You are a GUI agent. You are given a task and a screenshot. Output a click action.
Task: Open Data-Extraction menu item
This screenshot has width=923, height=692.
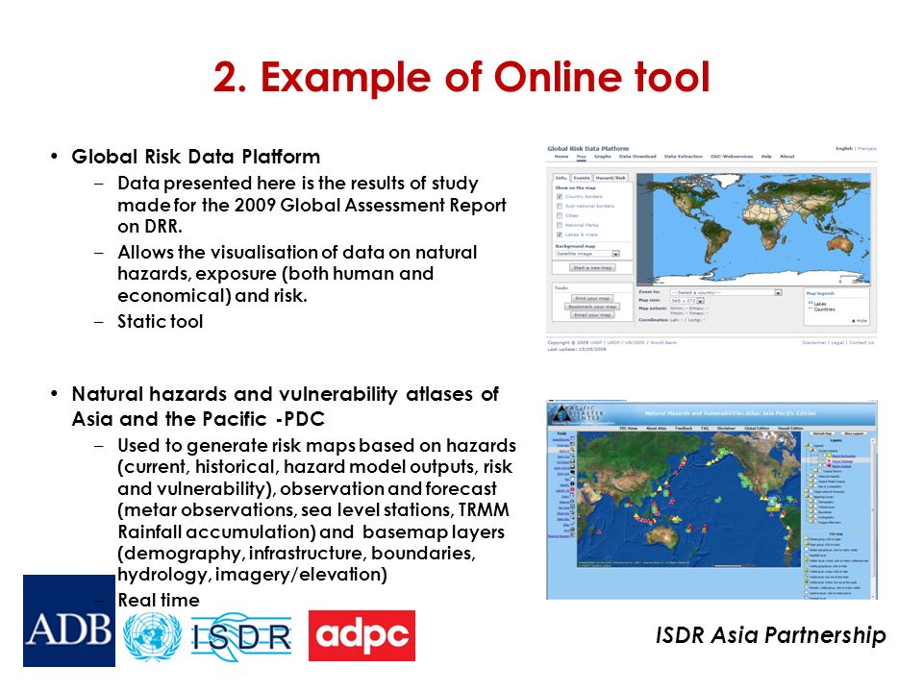pos(684,157)
